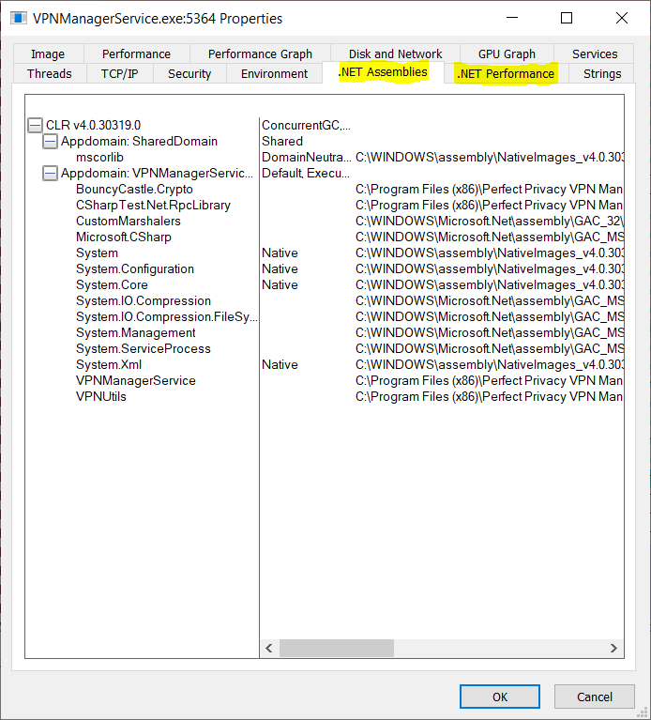
Task: Click the Shared flags value
Action: (x=282, y=141)
